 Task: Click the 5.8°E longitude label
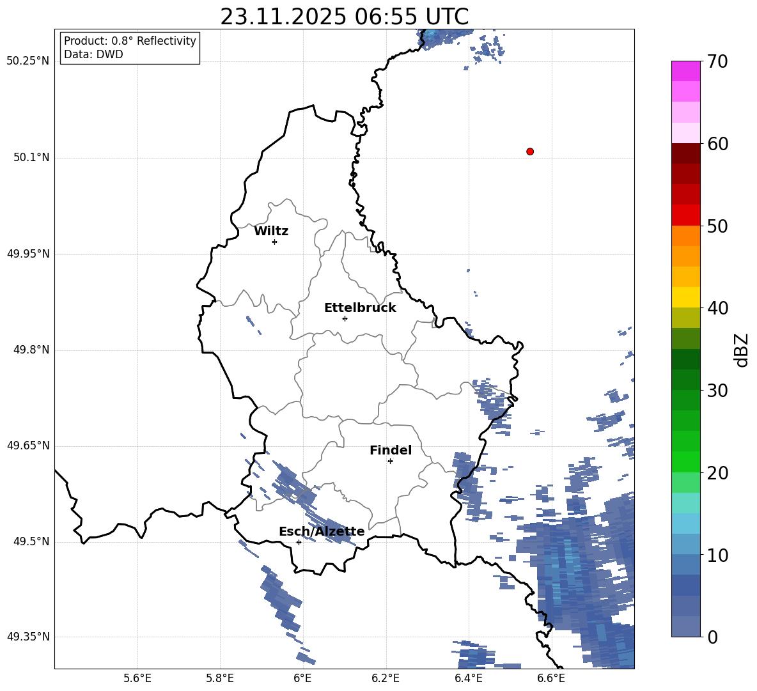coord(220,678)
